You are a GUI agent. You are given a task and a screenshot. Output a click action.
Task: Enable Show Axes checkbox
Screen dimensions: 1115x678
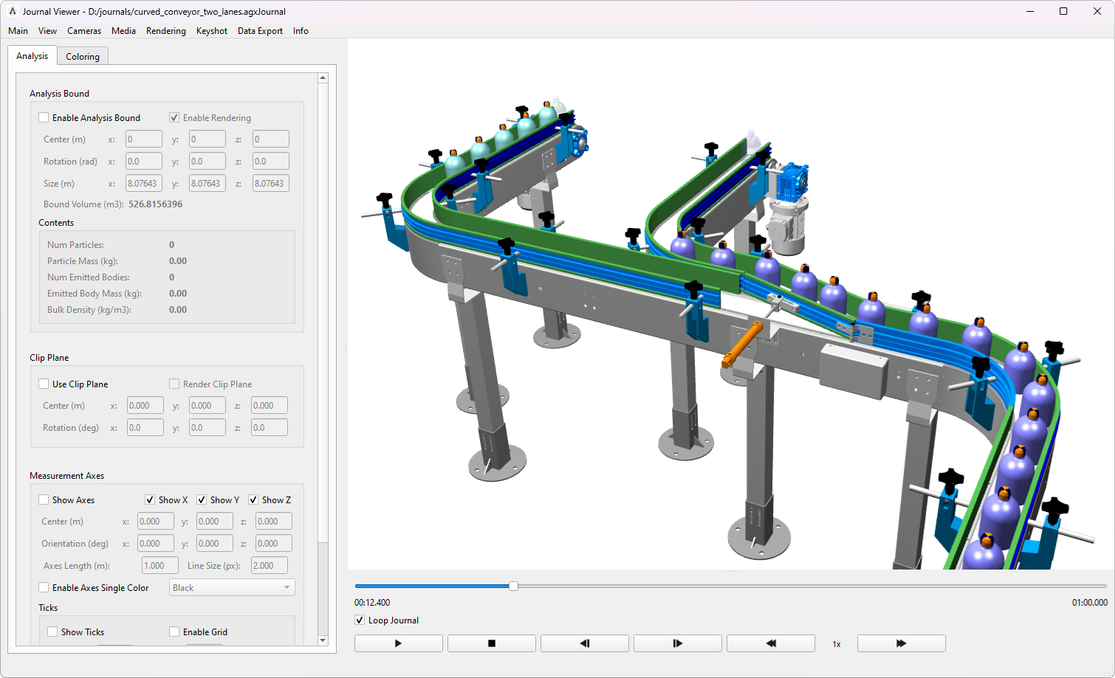click(x=44, y=499)
